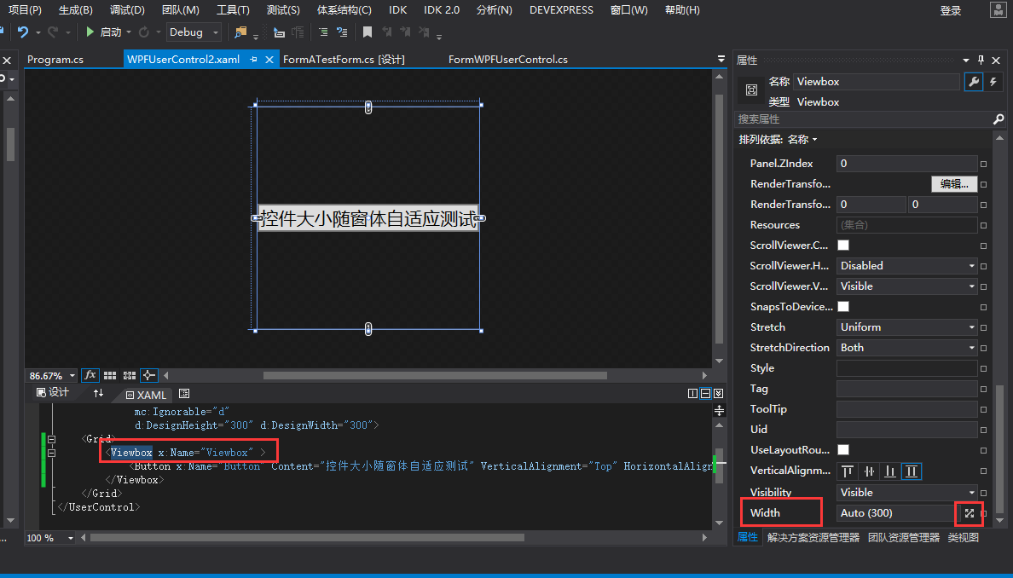Check the SnapsToDevice checkbox

point(842,306)
